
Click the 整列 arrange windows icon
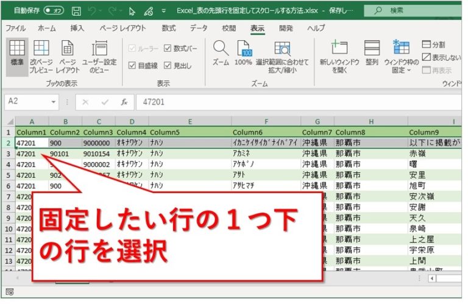pos(372,53)
